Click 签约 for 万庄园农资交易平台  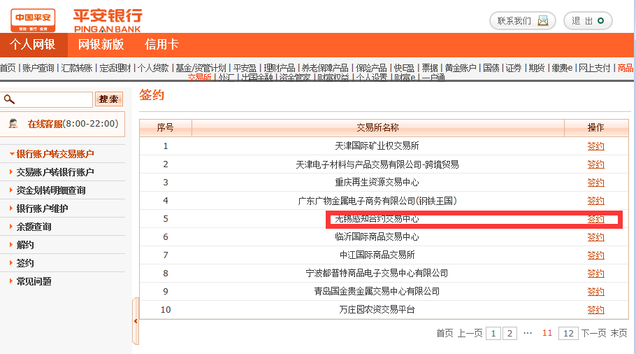596,310
